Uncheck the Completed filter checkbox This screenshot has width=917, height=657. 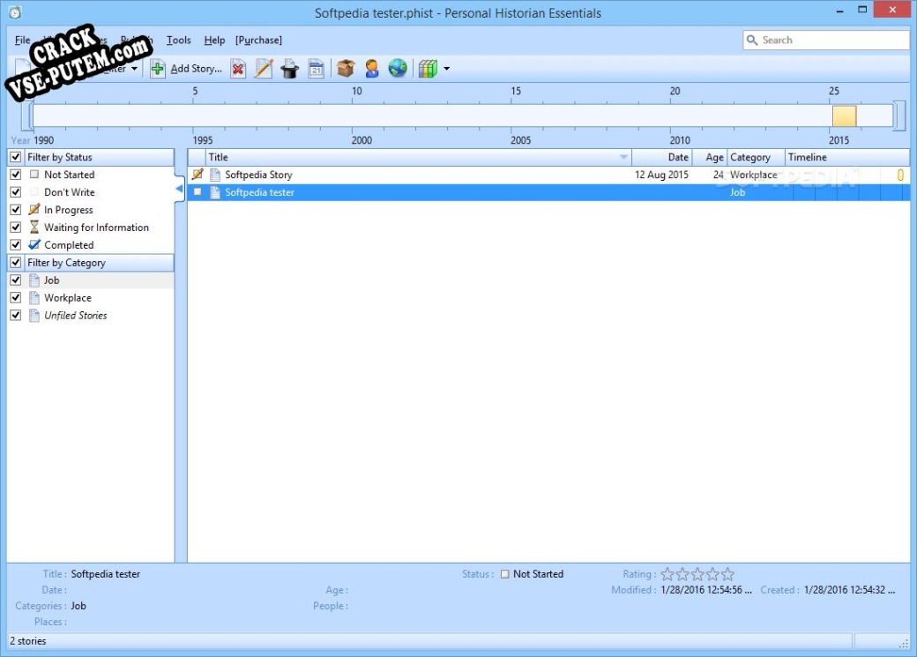click(x=16, y=244)
